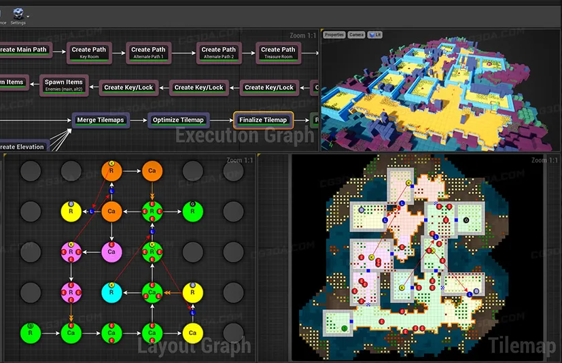This screenshot has height=363, width=562.
Task: Select the yellow R node left of orange Ca
Action: tap(71, 211)
